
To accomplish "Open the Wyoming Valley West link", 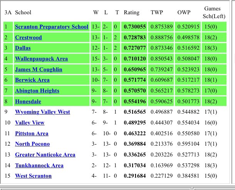I will coord(42,112).
